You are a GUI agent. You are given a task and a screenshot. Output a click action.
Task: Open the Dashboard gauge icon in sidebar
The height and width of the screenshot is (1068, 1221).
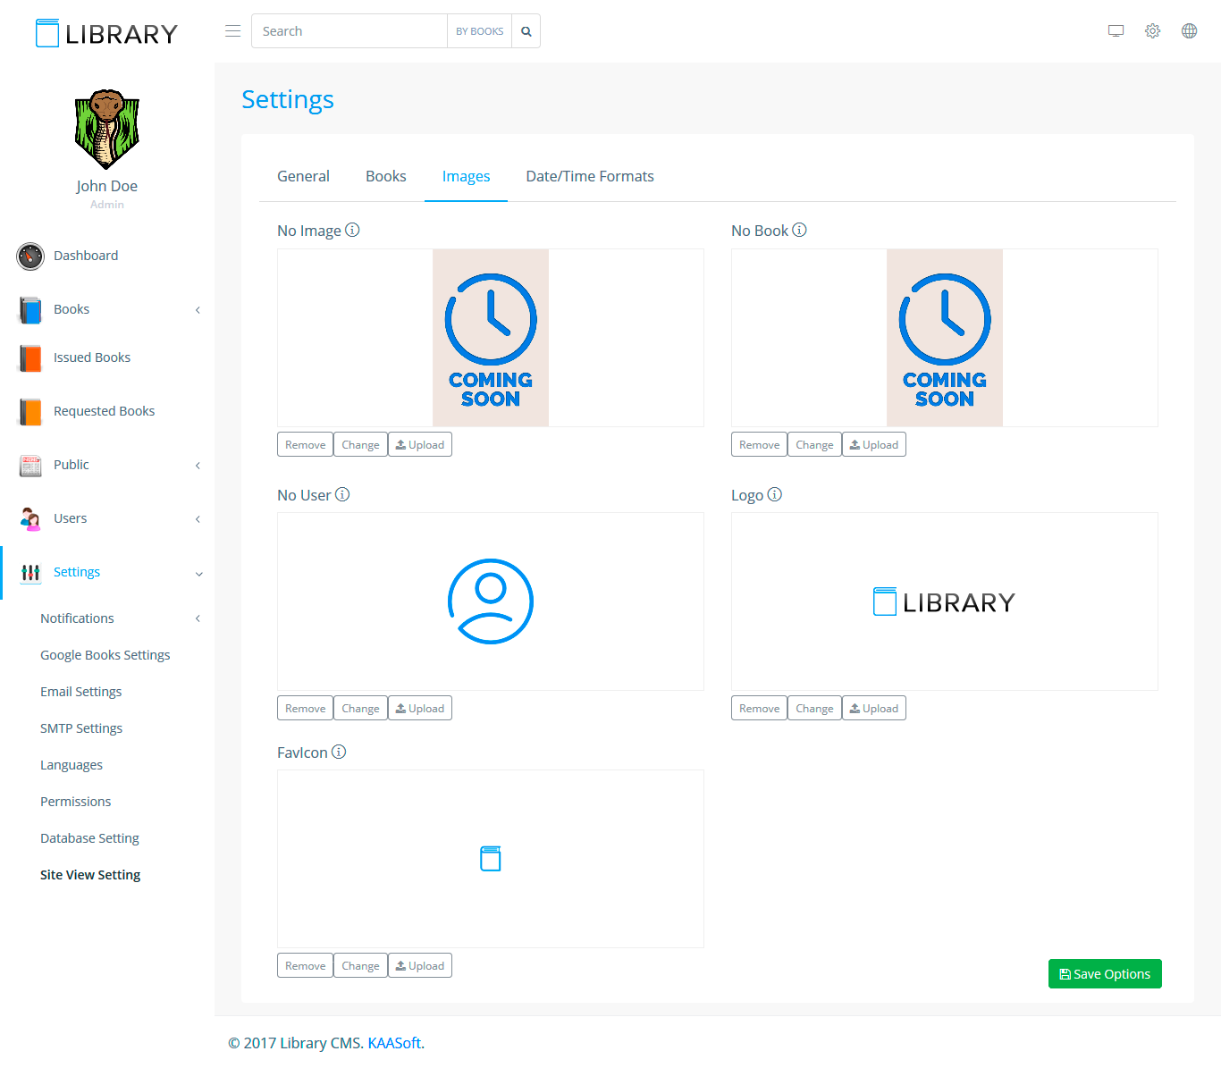click(30, 256)
